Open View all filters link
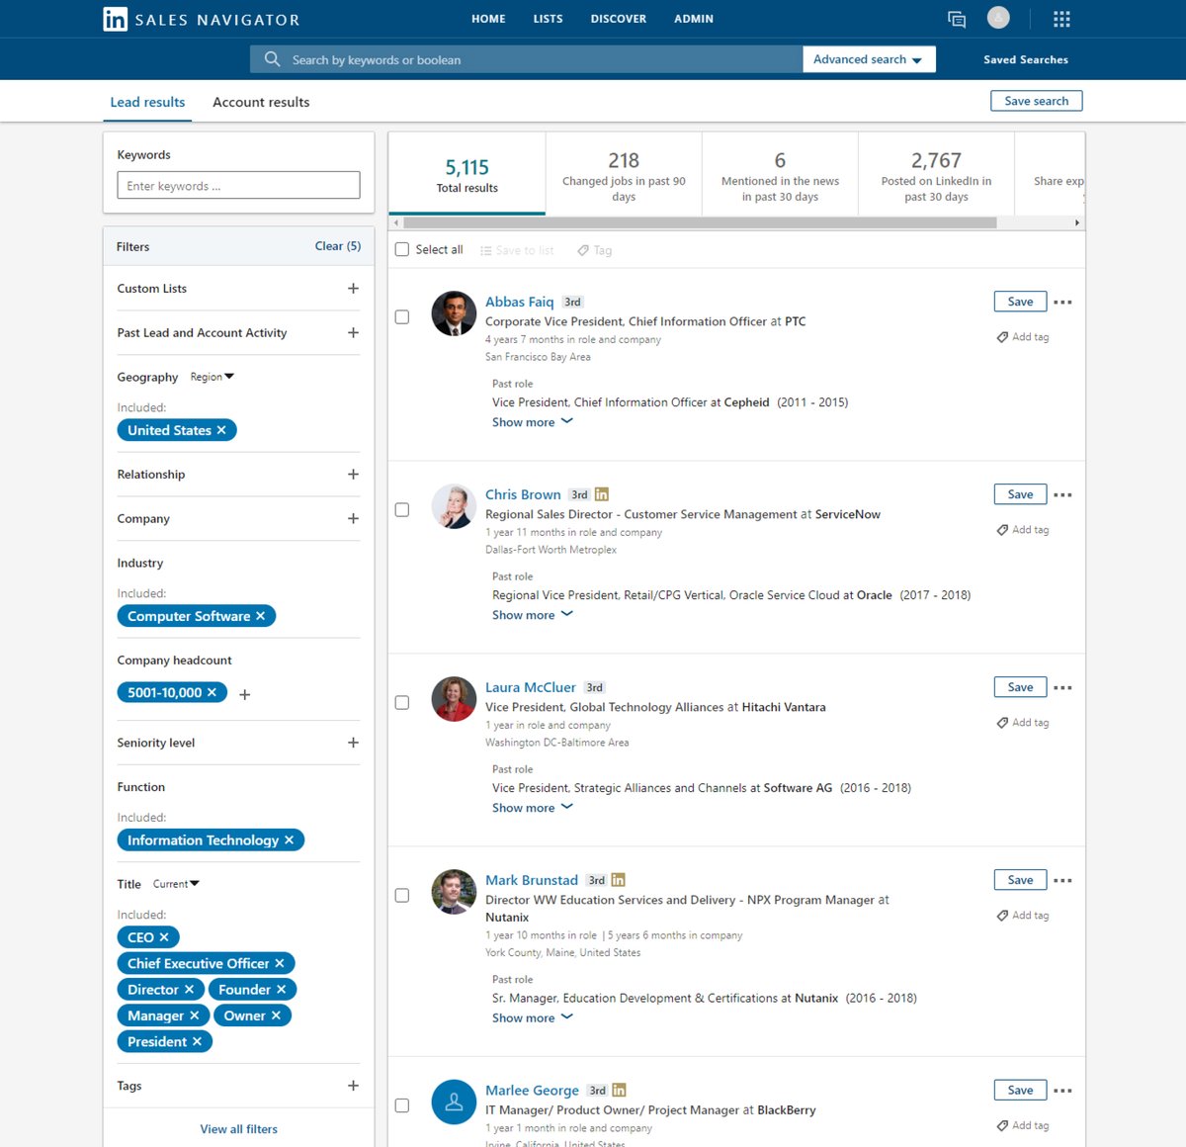 [239, 1129]
